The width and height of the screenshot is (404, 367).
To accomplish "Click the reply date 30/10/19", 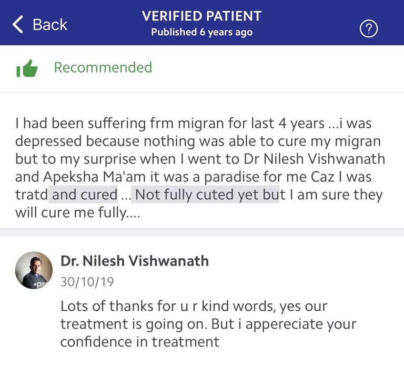I will (87, 282).
